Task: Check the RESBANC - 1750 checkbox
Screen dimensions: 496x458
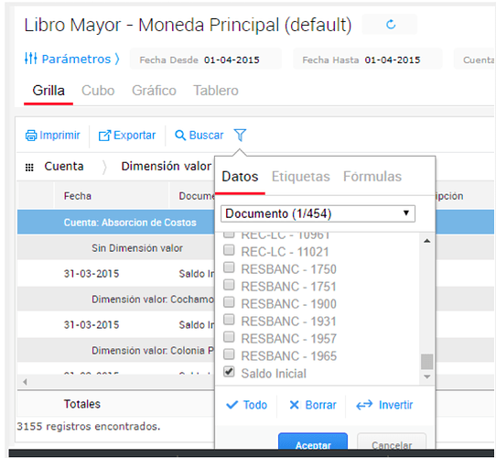Action: (x=229, y=267)
